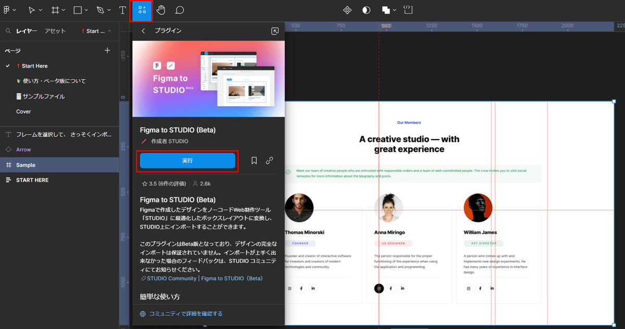Image resolution: width=625 pixels, height=329 pixels.
Task: Run the plugin with the 実行 button
Action: coord(187,161)
